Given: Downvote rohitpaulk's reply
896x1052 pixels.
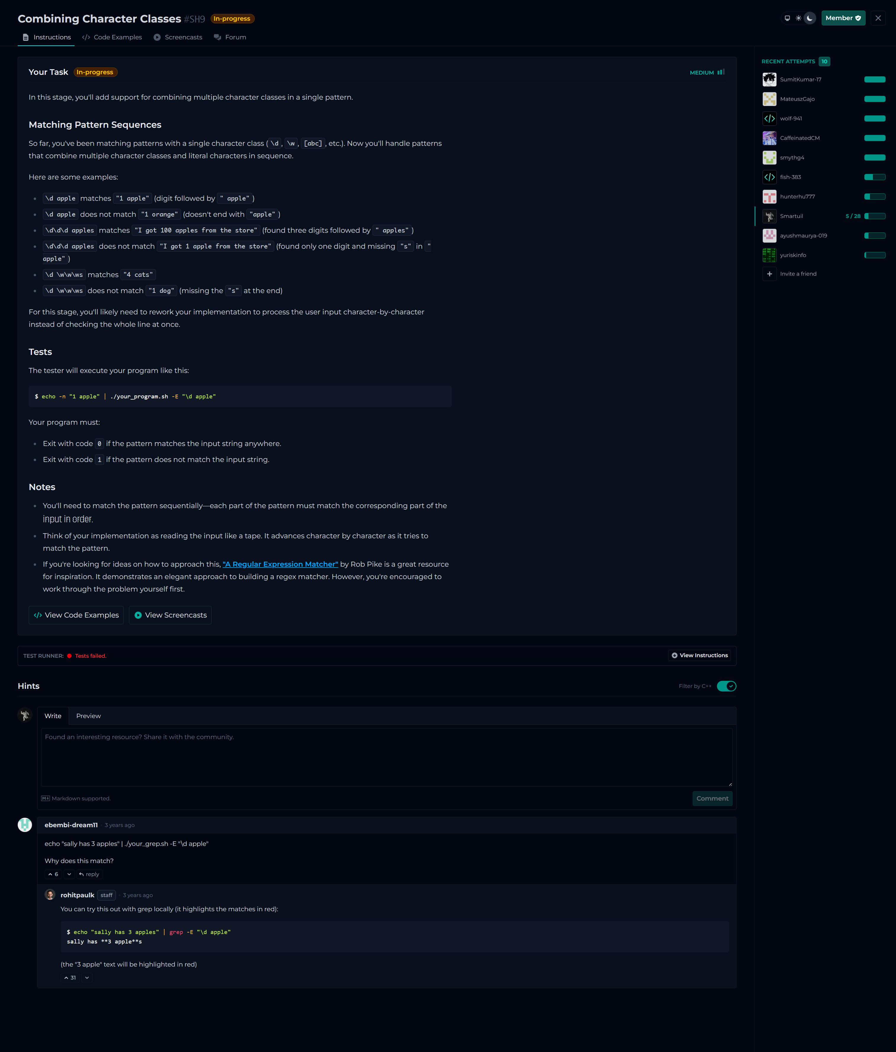Looking at the screenshot, I should click(87, 978).
